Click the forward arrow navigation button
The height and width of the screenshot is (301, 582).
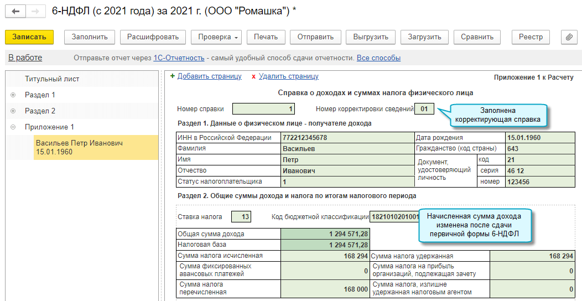[35, 12]
